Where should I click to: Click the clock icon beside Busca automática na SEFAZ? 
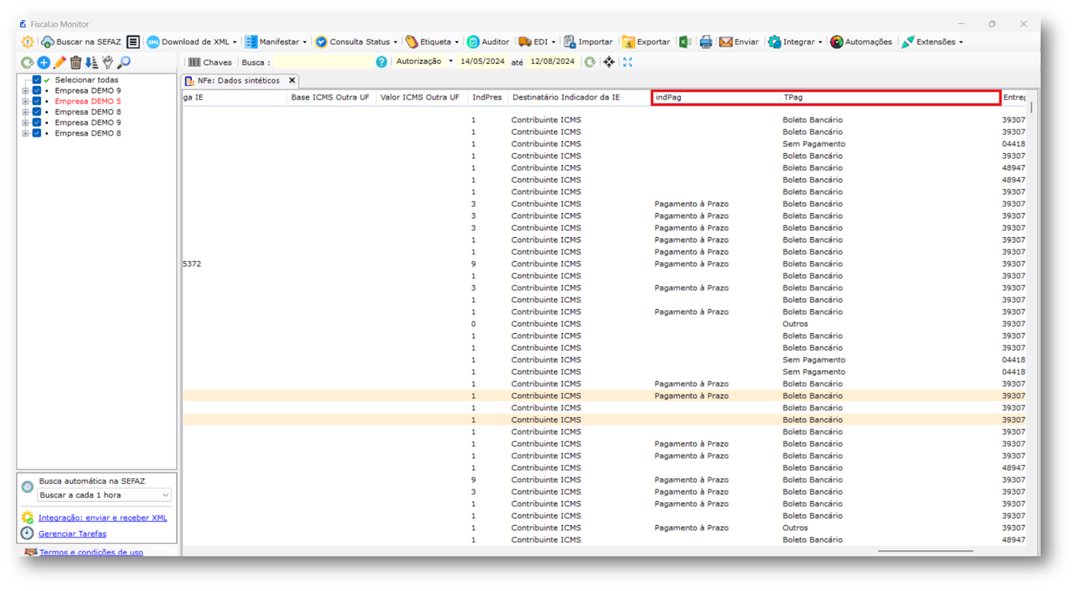click(28, 487)
